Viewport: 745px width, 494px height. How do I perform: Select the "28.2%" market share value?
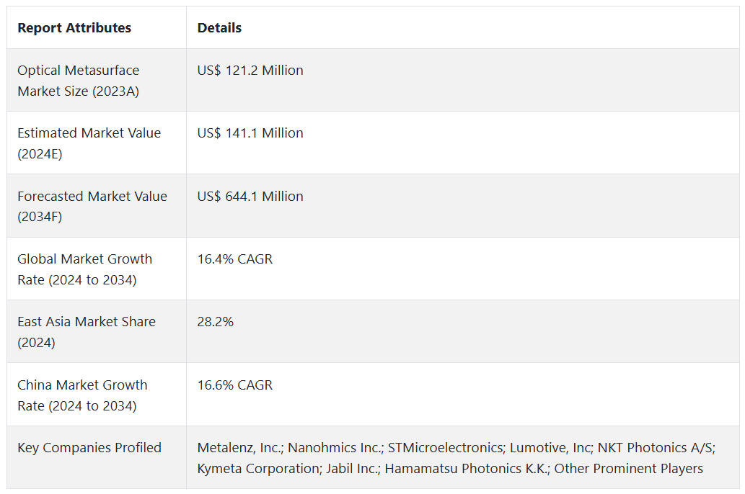pos(216,322)
